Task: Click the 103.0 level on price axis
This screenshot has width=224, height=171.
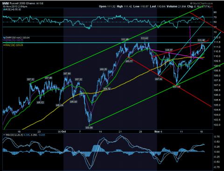Action: click(x=217, y=125)
